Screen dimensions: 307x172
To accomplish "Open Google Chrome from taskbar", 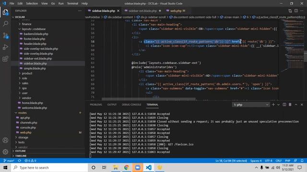I will (x=127, y=168).
